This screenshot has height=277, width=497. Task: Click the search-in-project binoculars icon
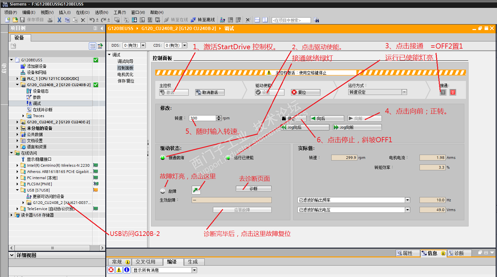pos(317,20)
